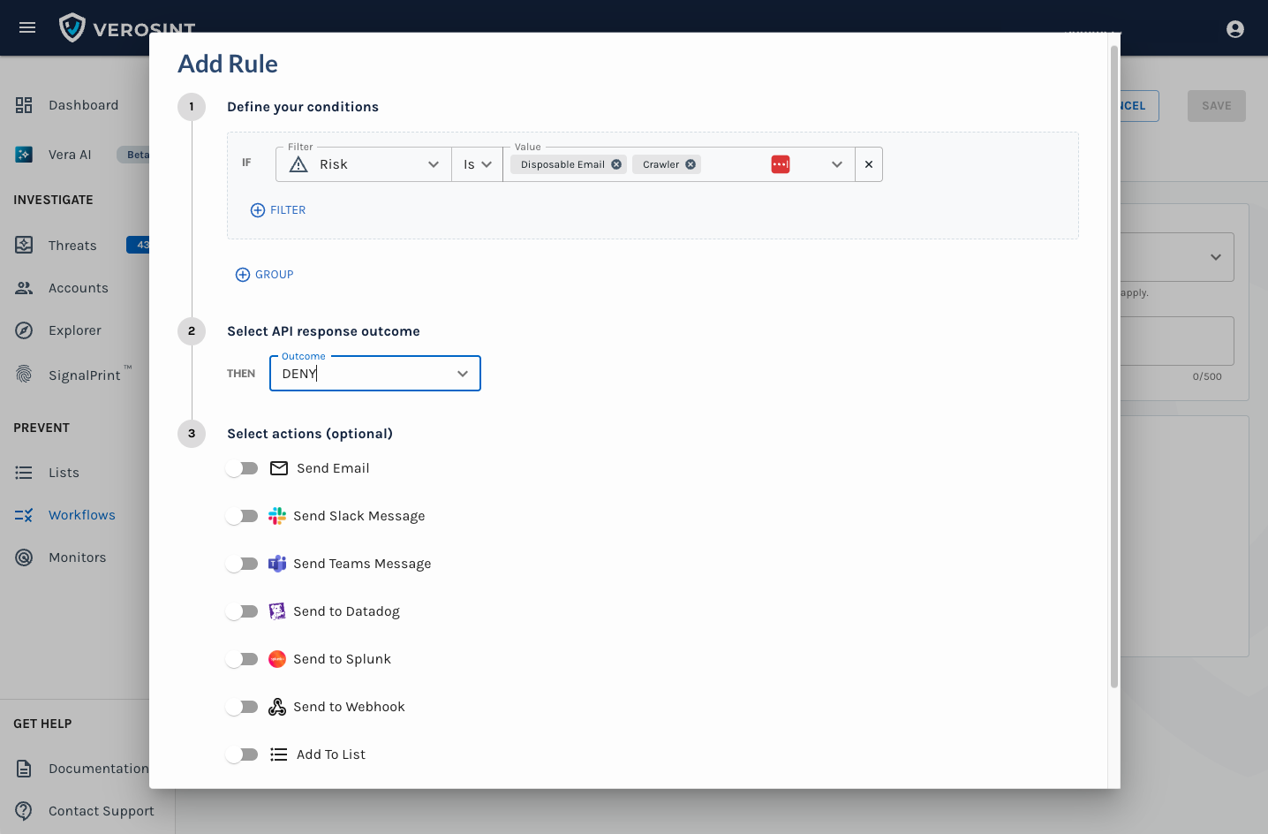Click the Value chips input field
Screen dimensions: 1268x834
click(x=679, y=164)
